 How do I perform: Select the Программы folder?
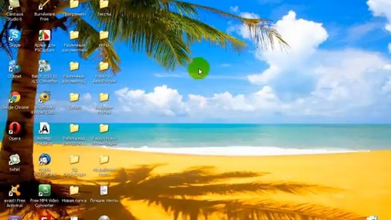74,4
